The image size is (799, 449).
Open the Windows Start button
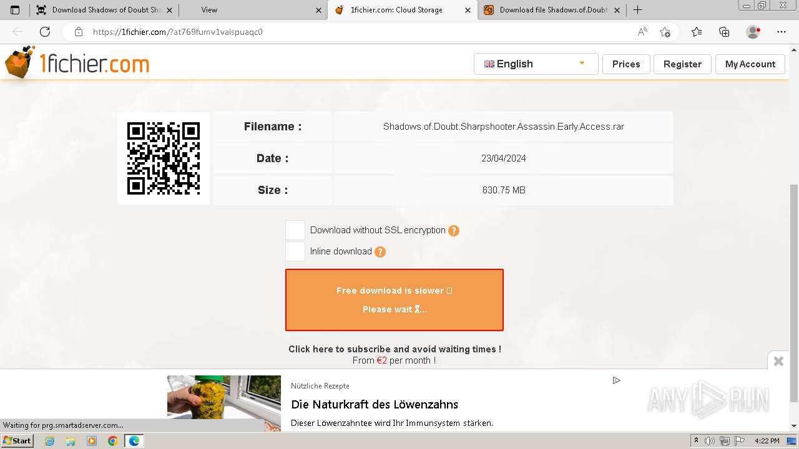(x=17, y=441)
